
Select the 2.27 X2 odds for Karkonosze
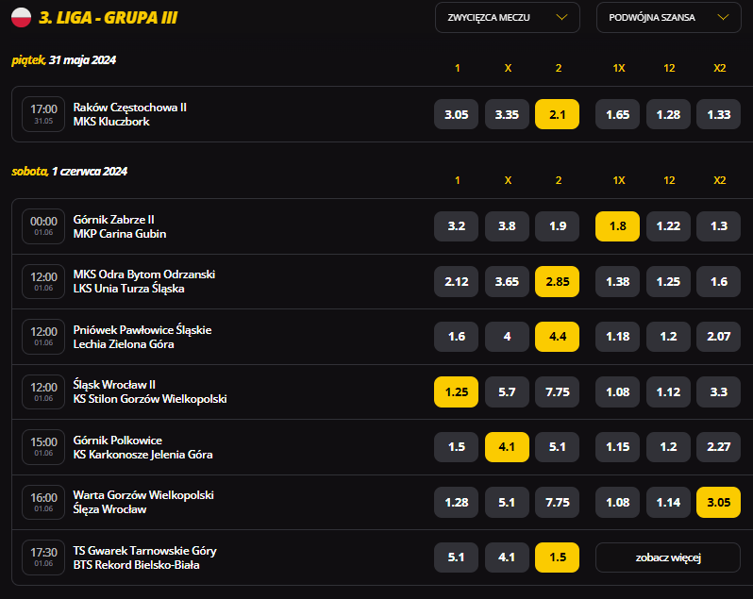click(x=718, y=447)
